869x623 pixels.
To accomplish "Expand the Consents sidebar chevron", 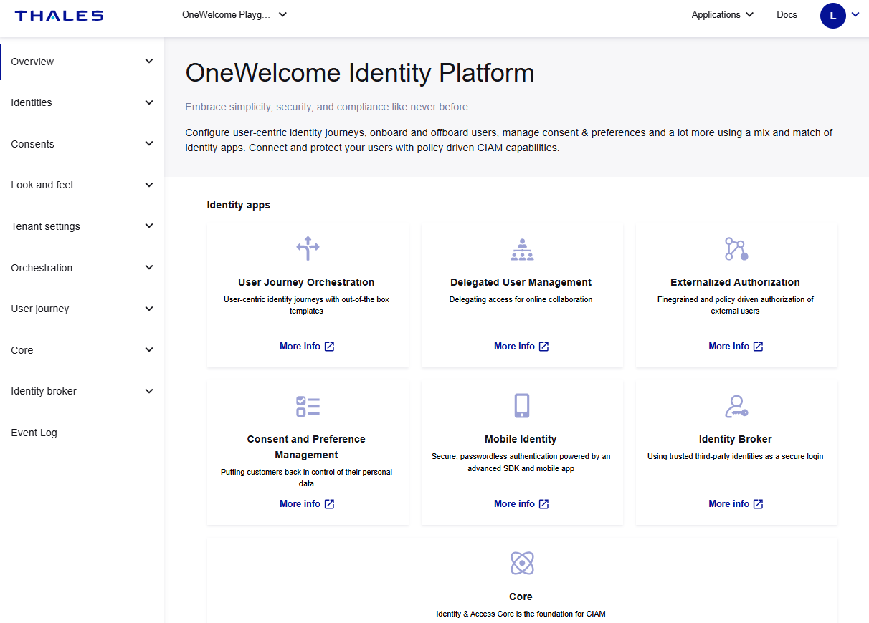I will [149, 144].
